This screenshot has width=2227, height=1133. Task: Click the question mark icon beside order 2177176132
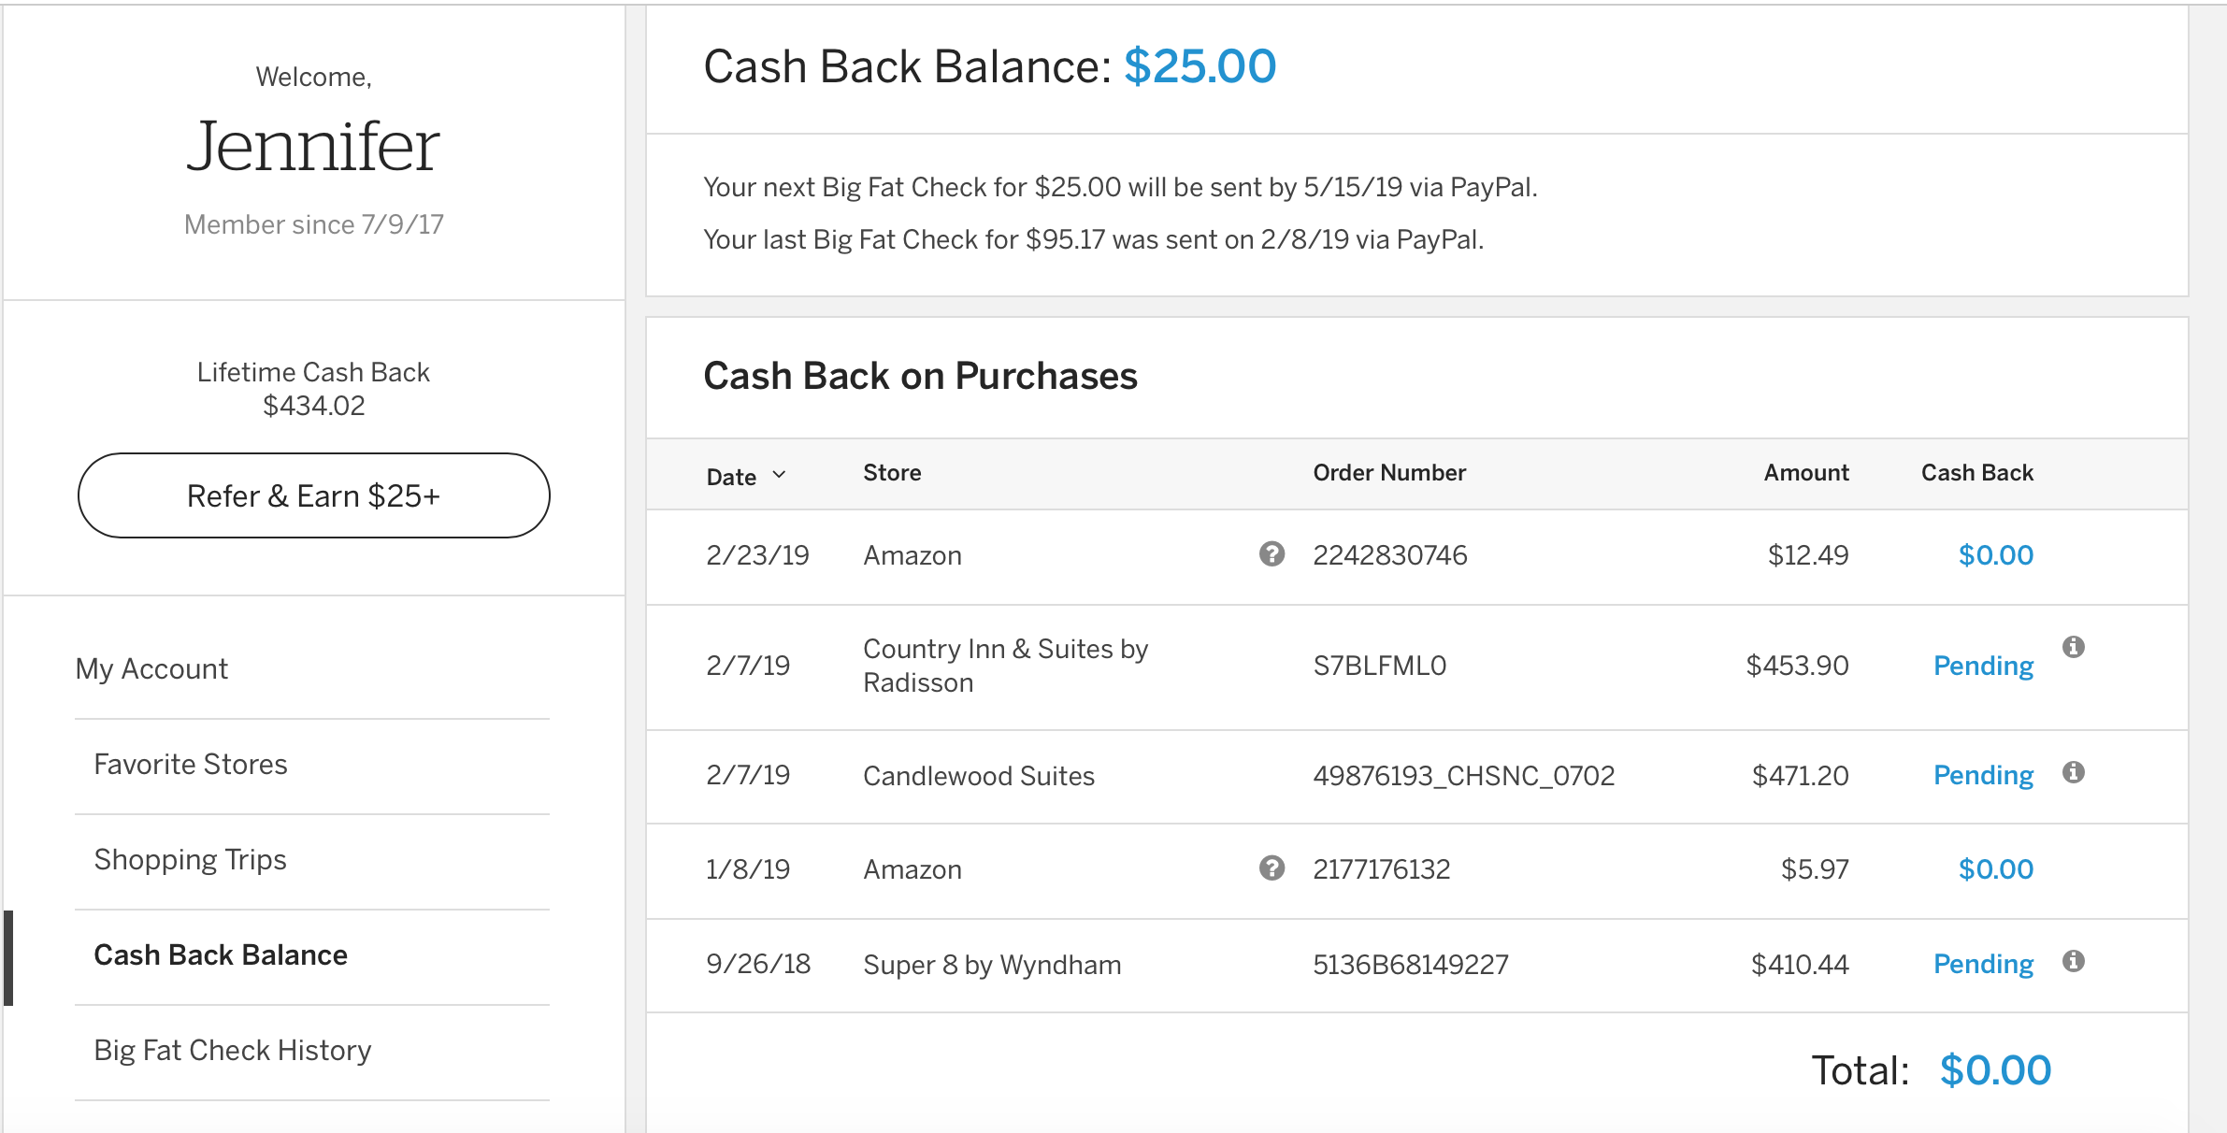click(x=1272, y=868)
